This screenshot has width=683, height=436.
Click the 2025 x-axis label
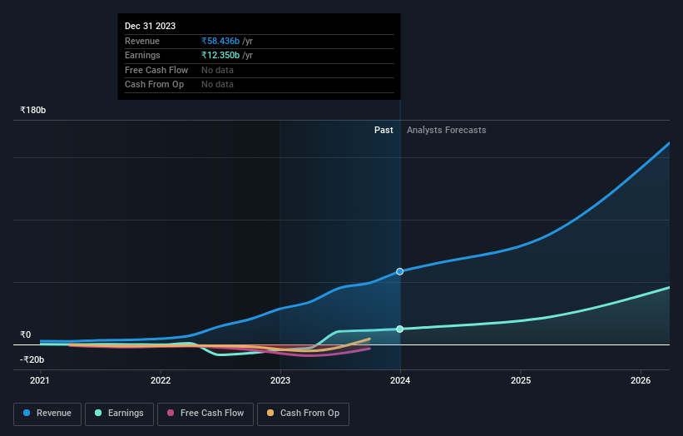[521, 380]
